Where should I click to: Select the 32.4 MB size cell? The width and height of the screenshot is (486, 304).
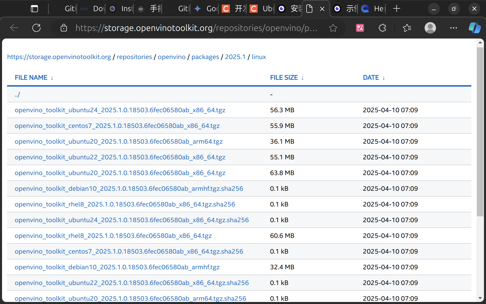282,267
